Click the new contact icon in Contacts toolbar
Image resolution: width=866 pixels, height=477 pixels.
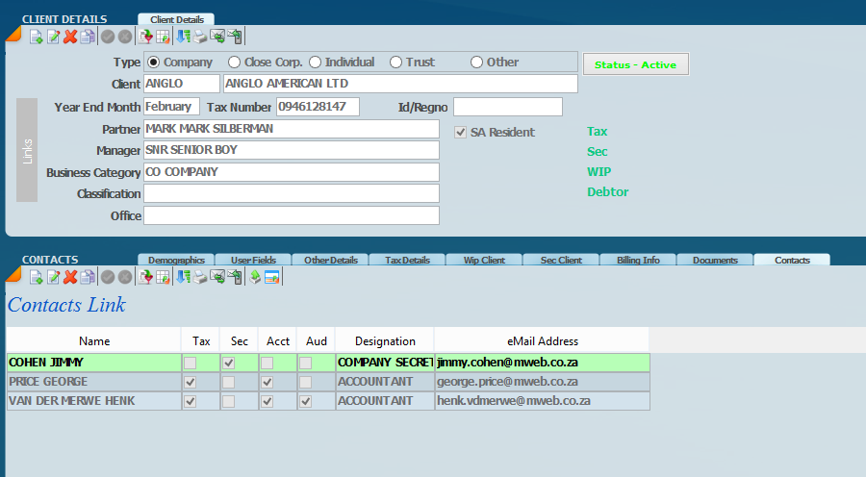[x=36, y=277]
